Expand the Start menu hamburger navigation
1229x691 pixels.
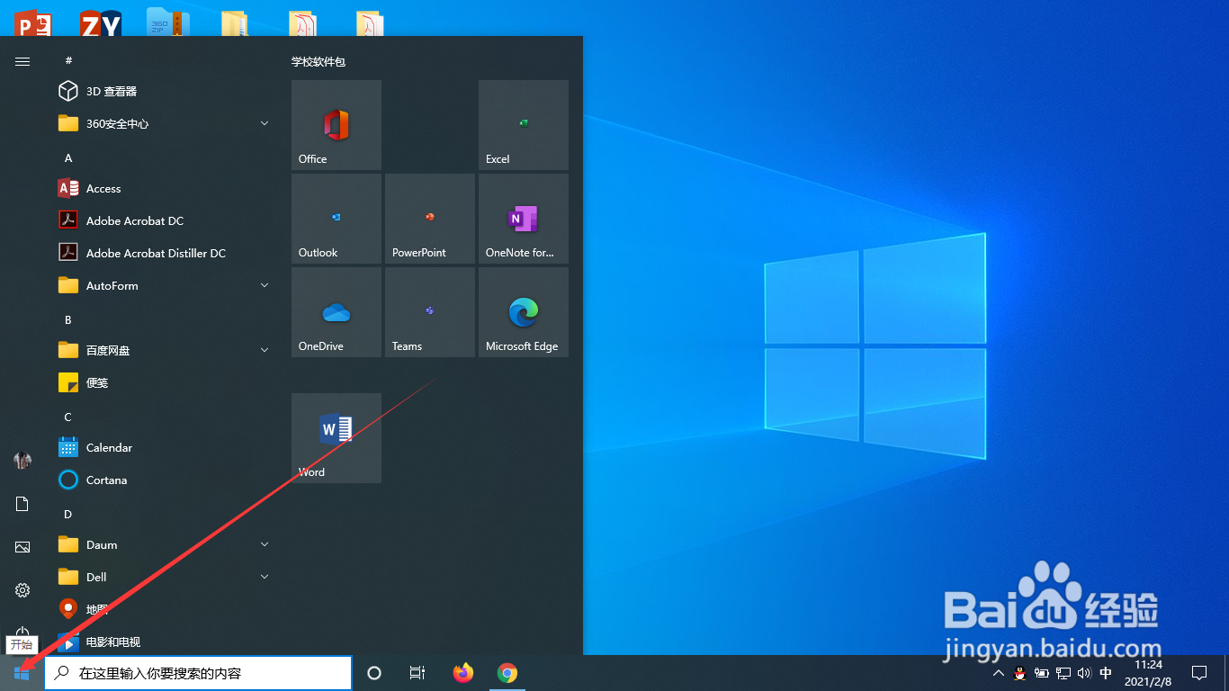(x=22, y=61)
